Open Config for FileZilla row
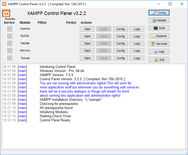Image resolution: width=188 pixels, height=155 pixels. coord(121,43)
